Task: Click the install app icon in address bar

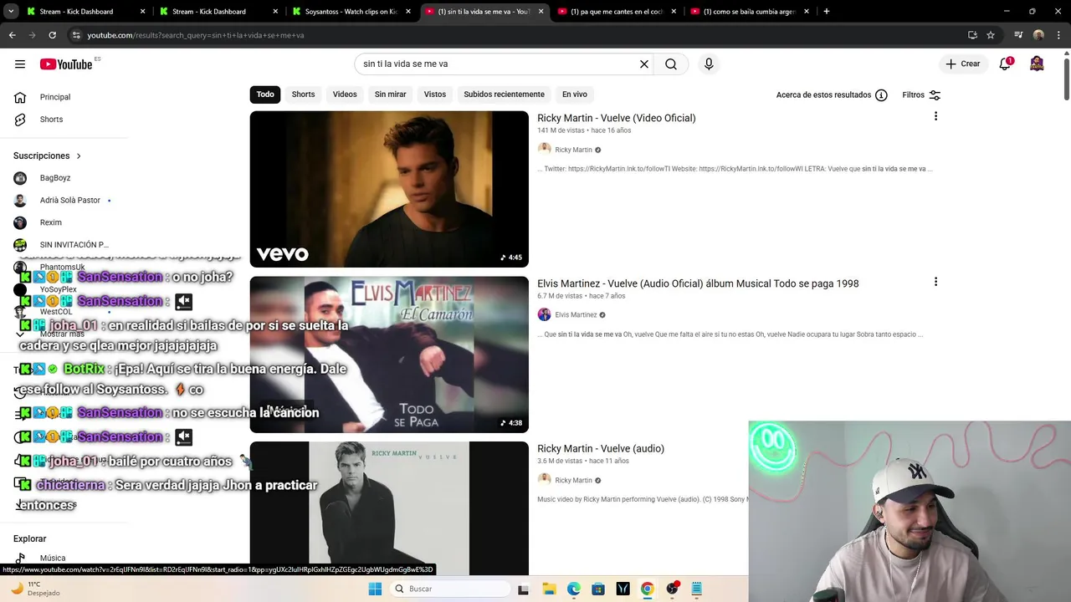Action: tap(972, 35)
